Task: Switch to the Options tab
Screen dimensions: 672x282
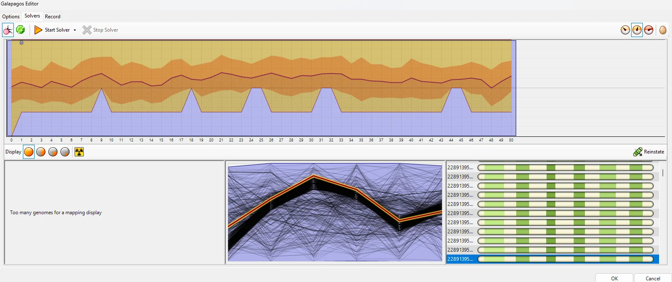Action: point(11,17)
